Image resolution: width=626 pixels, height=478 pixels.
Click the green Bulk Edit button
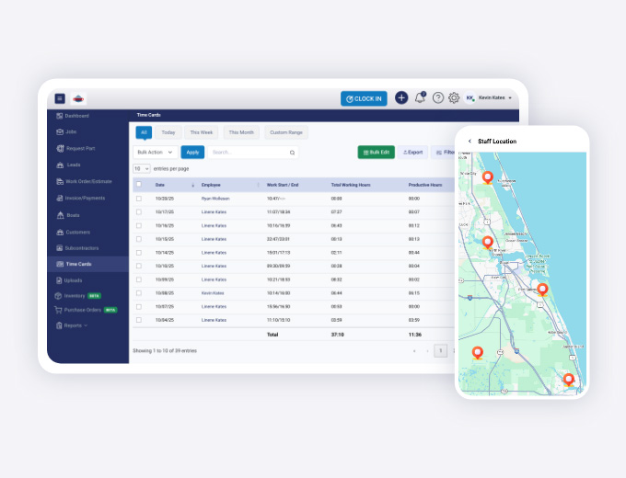(376, 153)
